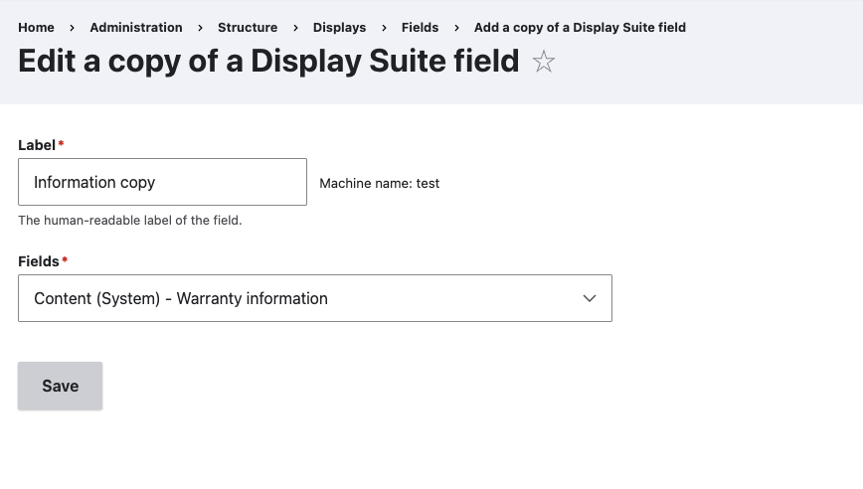Save the Display Suite field copy
The height and width of the screenshot is (489, 863).
(60, 386)
